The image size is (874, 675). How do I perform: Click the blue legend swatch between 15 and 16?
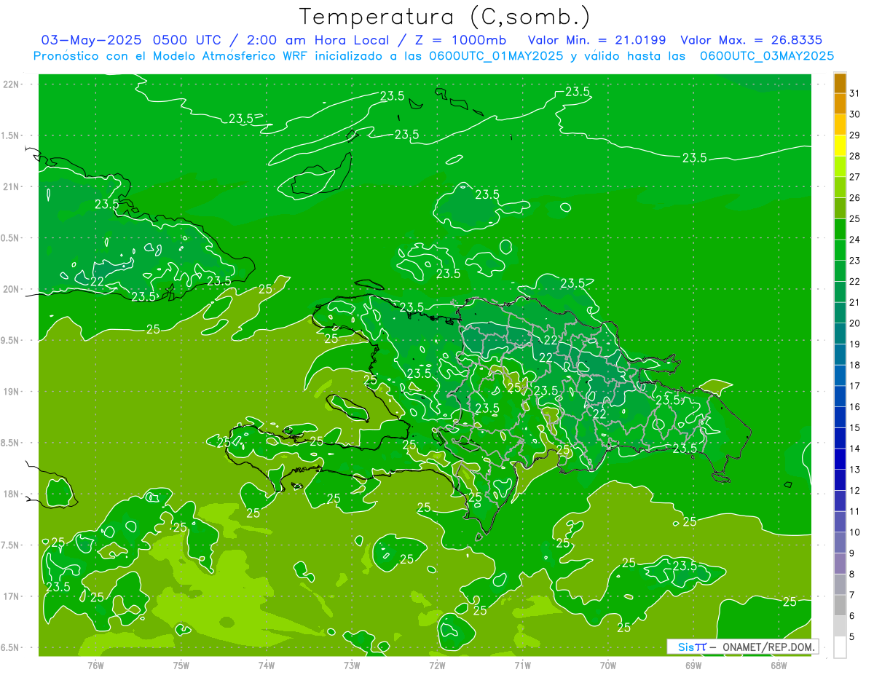[x=840, y=417]
